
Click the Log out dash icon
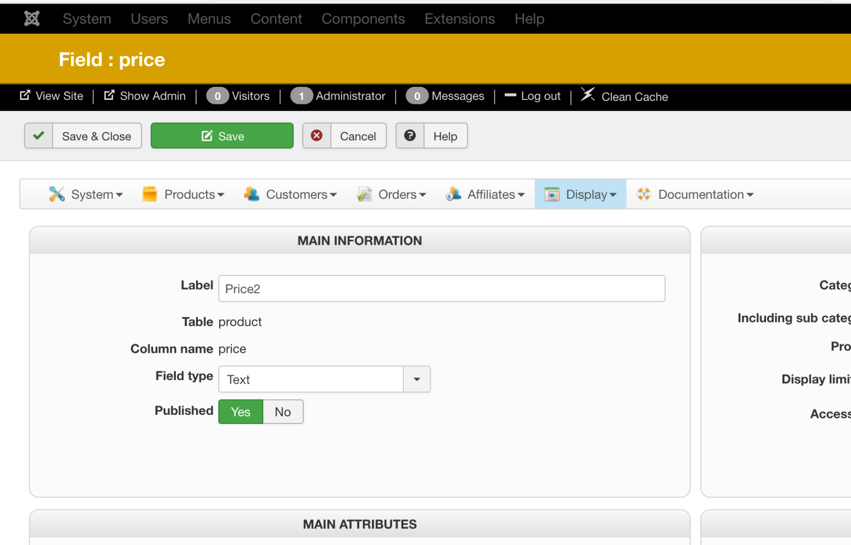[510, 95]
